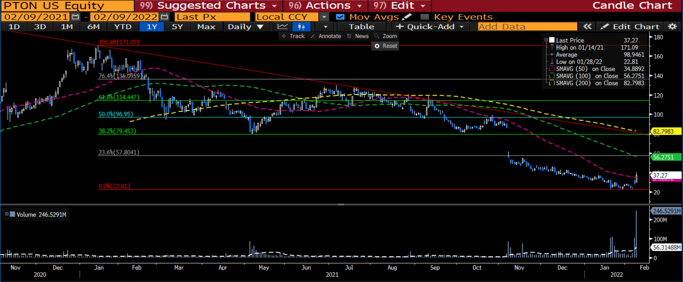Click the green SMAVG (100) color swatch
The image size is (683, 282).
[552, 76]
